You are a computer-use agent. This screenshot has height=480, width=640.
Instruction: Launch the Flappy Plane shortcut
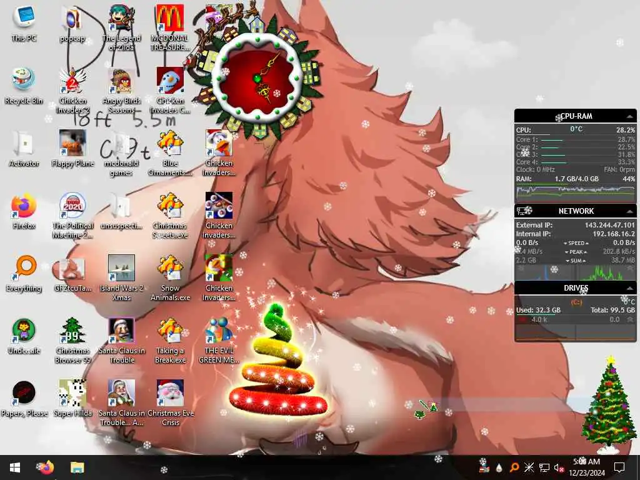(x=72, y=149)
